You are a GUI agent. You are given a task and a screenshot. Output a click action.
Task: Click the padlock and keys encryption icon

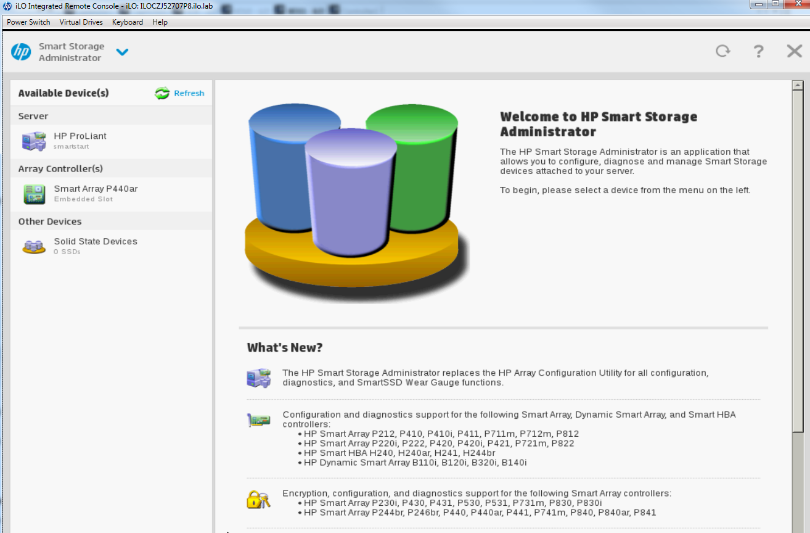(258, 498)
